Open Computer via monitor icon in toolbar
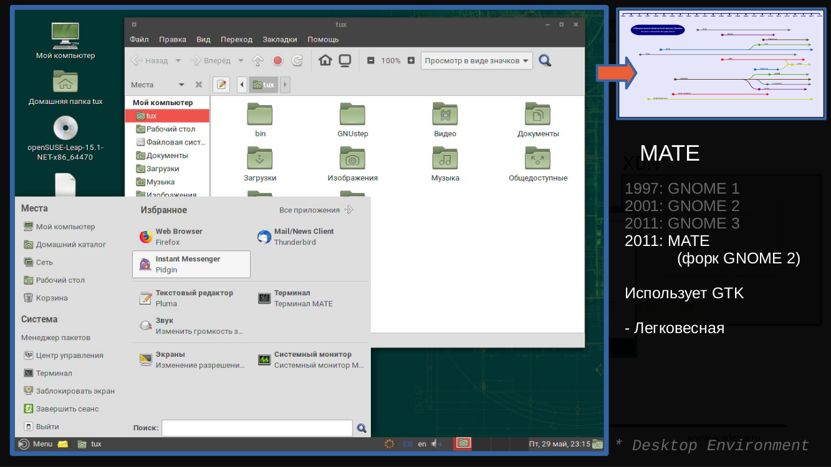 click(x=345, y=60)
